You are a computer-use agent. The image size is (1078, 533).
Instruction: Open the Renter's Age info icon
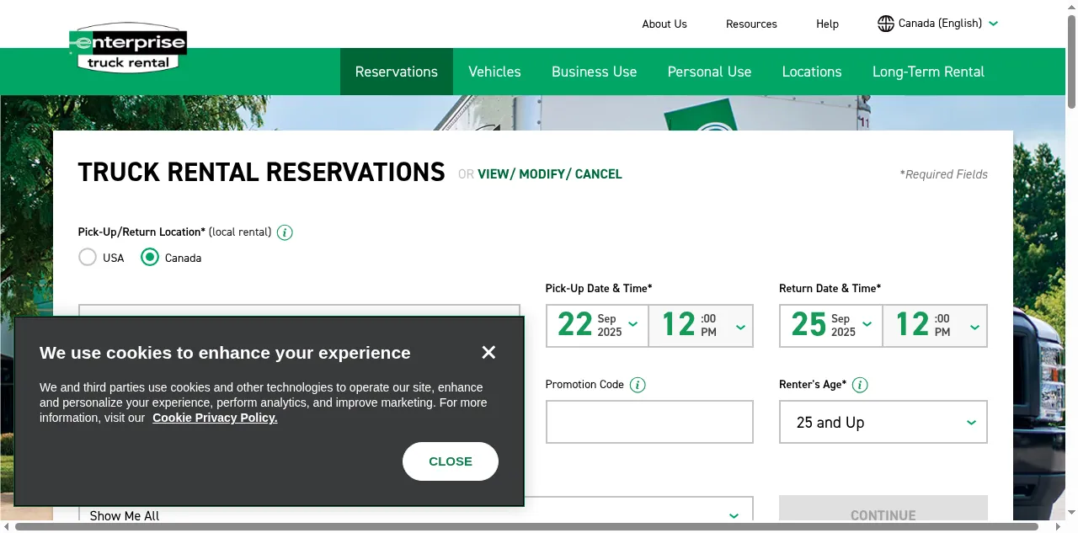(860, 385)
